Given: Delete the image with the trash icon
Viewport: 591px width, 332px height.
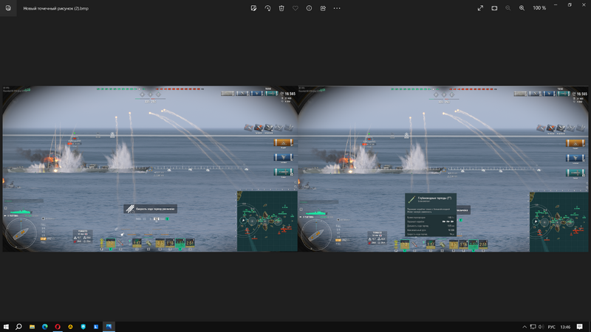Looking at the screenshot, I should tap(281, 7).
